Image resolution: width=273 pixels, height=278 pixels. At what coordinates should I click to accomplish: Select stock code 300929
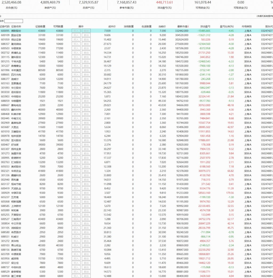tap(5, 193)
